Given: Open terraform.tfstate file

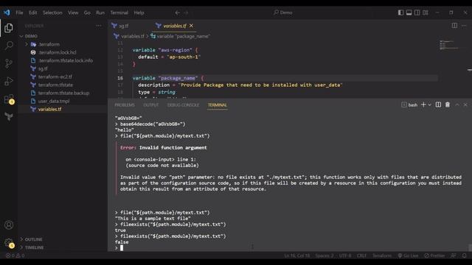Looking at the screenshot, I should click(x=55, y=85).
